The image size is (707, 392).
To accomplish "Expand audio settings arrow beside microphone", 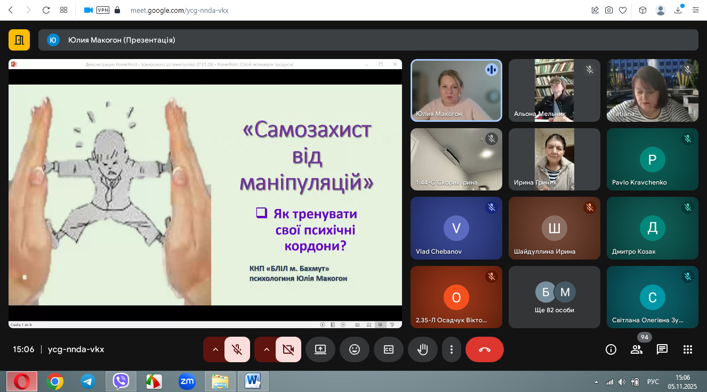I will coord(215,349).
